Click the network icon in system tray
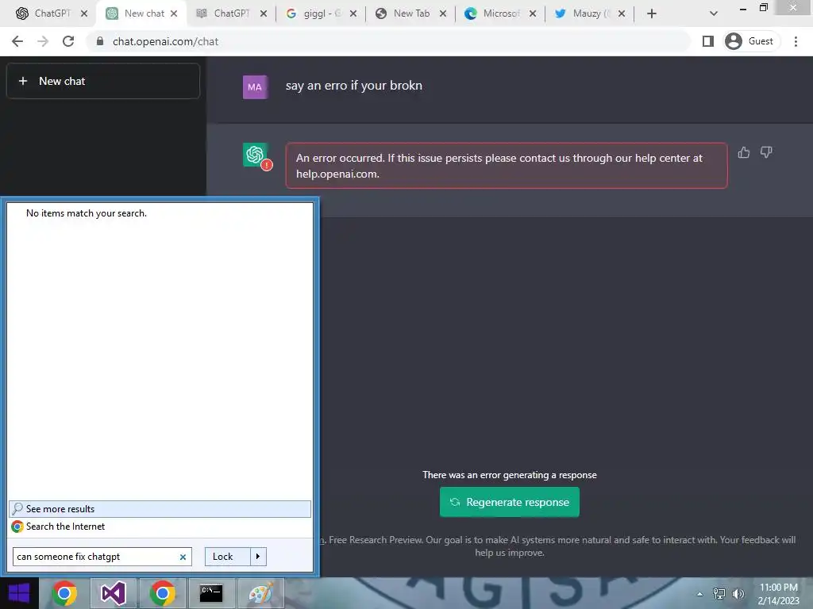 tap(719, 594)
